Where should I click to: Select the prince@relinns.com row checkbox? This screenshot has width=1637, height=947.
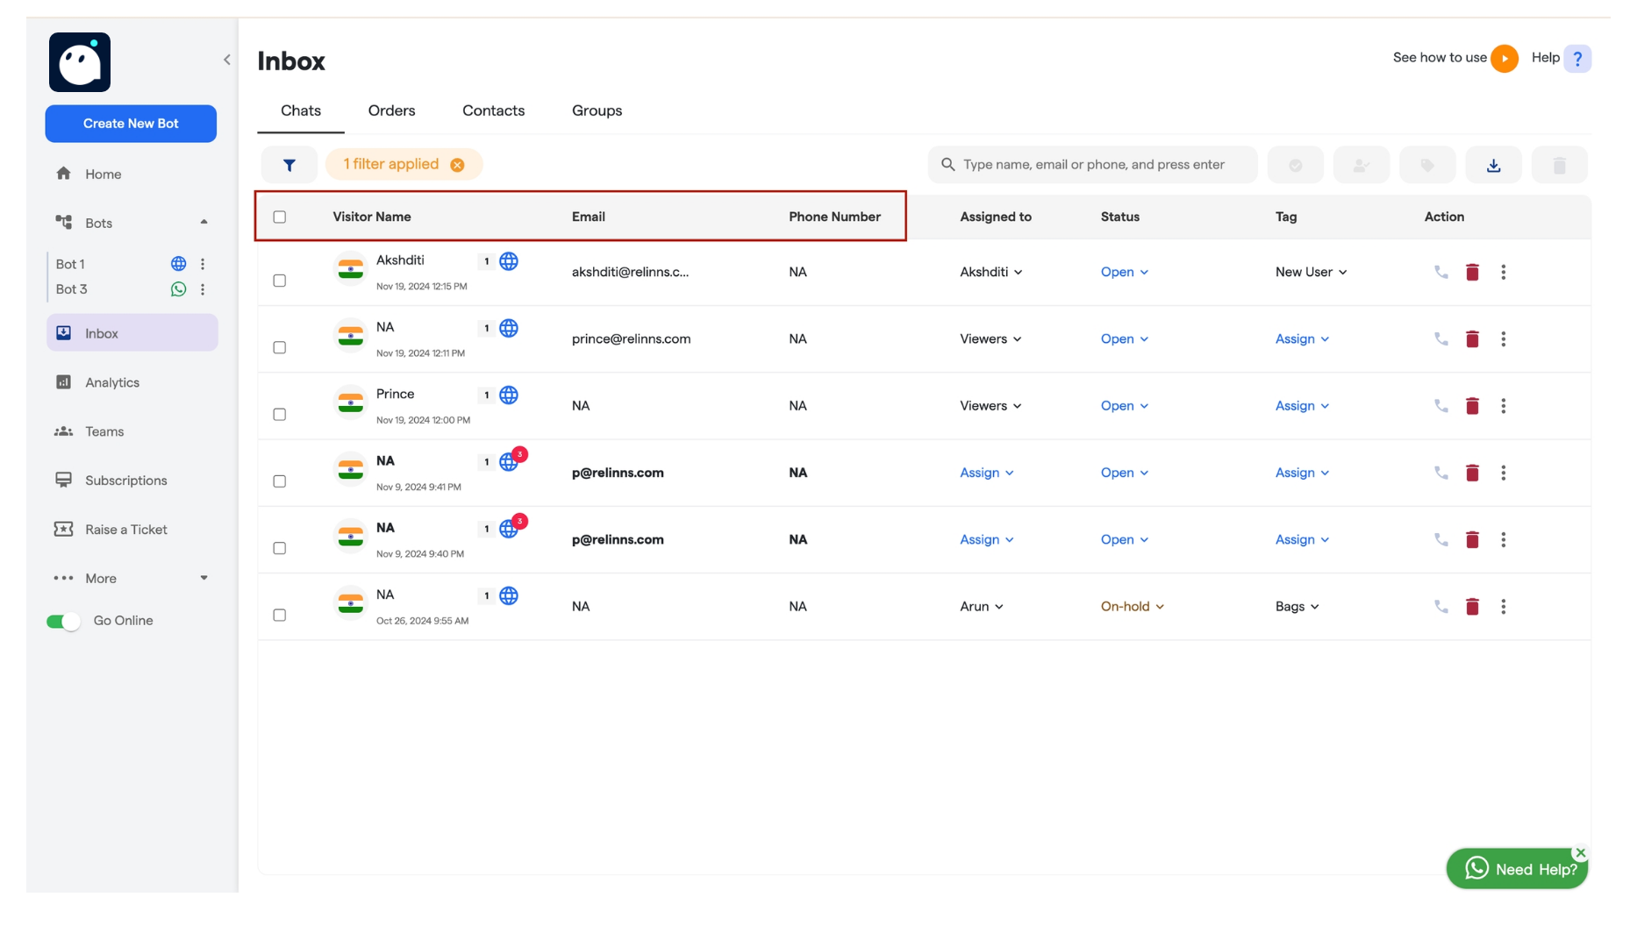tap(280, 347)
